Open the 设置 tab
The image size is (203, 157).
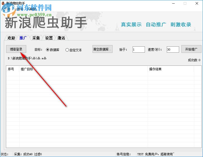tap(49, 38)
